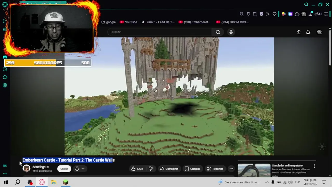Open the weather Se avecinan días widget
The width and height of the screenshot is (332, 187).
tap(239, 182)
